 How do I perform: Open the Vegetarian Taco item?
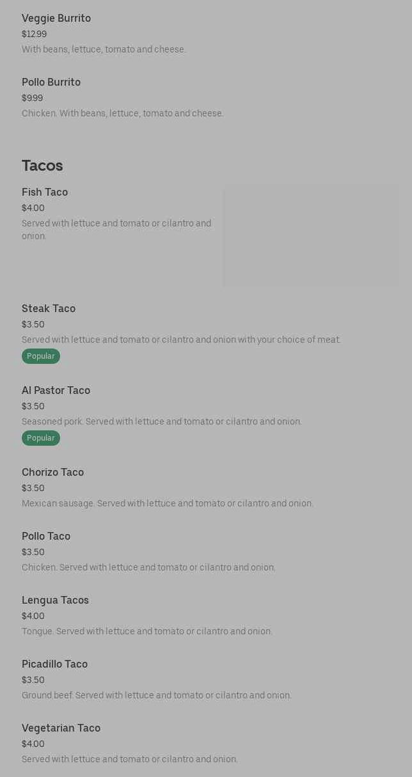[61, 728]
